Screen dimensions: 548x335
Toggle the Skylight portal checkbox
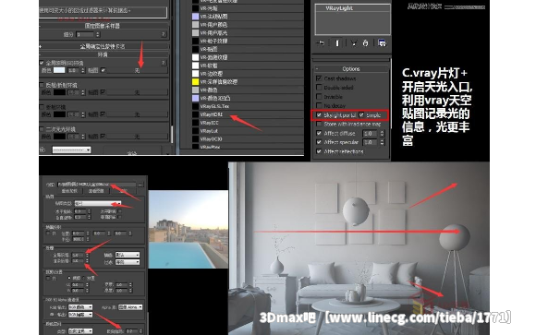[319, 114]
